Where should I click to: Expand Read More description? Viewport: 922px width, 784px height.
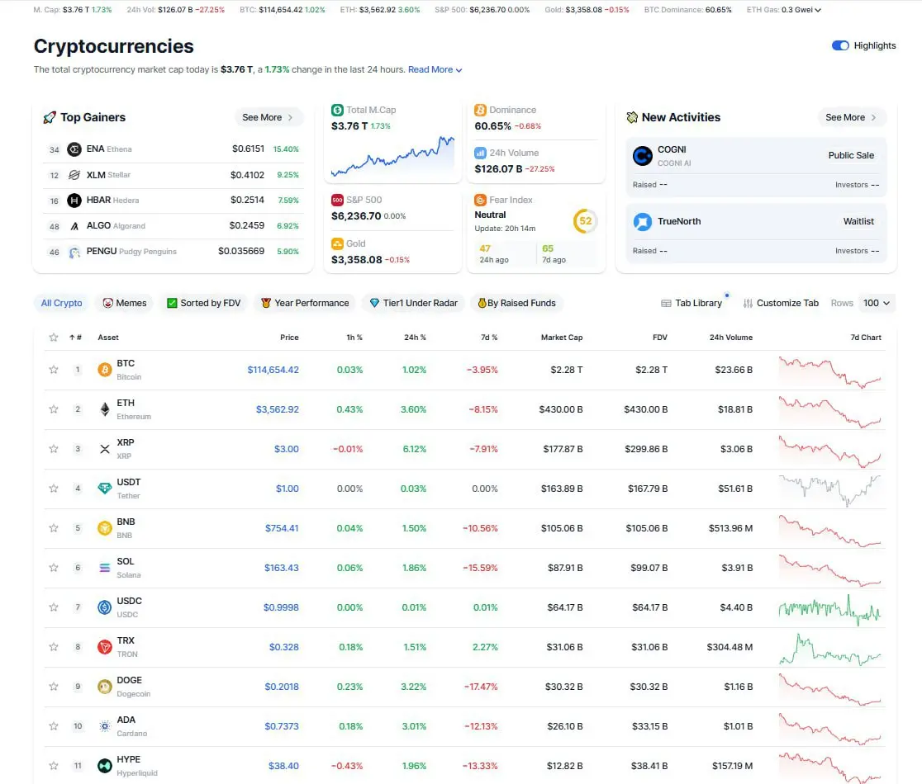tap(435, 69)
